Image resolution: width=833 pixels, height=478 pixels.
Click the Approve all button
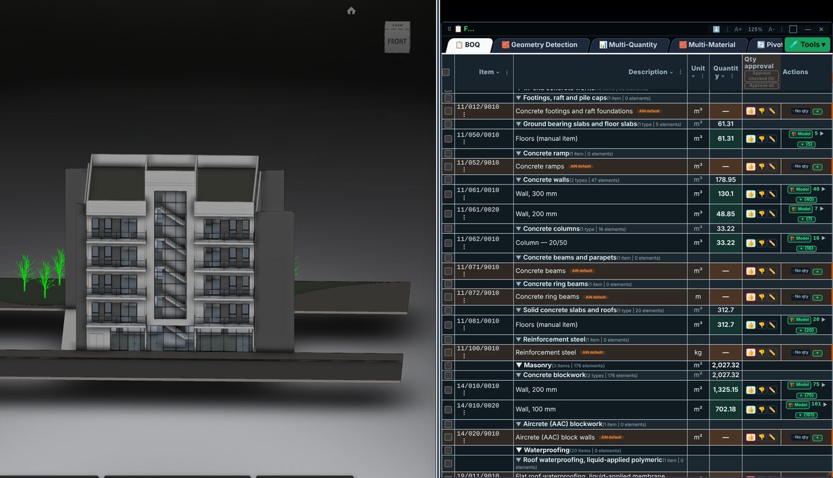pyautogui.click(x=762, y=85)
